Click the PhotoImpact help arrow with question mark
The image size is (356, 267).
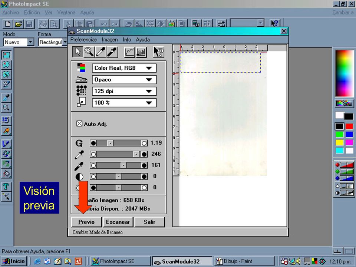pyautogui.click(x=274, y=23)
